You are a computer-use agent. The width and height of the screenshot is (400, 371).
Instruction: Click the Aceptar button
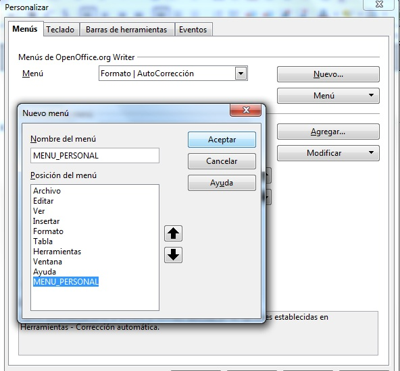222,140
